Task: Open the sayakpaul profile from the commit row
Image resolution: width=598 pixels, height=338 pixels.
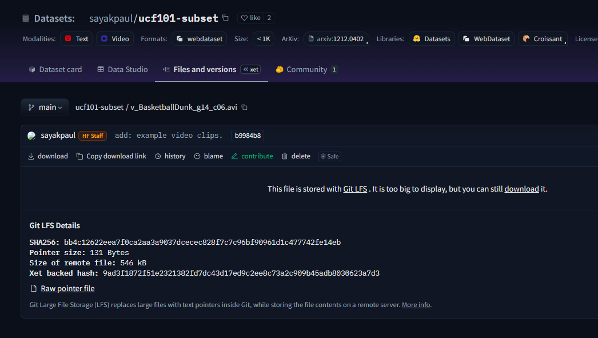Action: pyautogui.click(x=58, y=136)
